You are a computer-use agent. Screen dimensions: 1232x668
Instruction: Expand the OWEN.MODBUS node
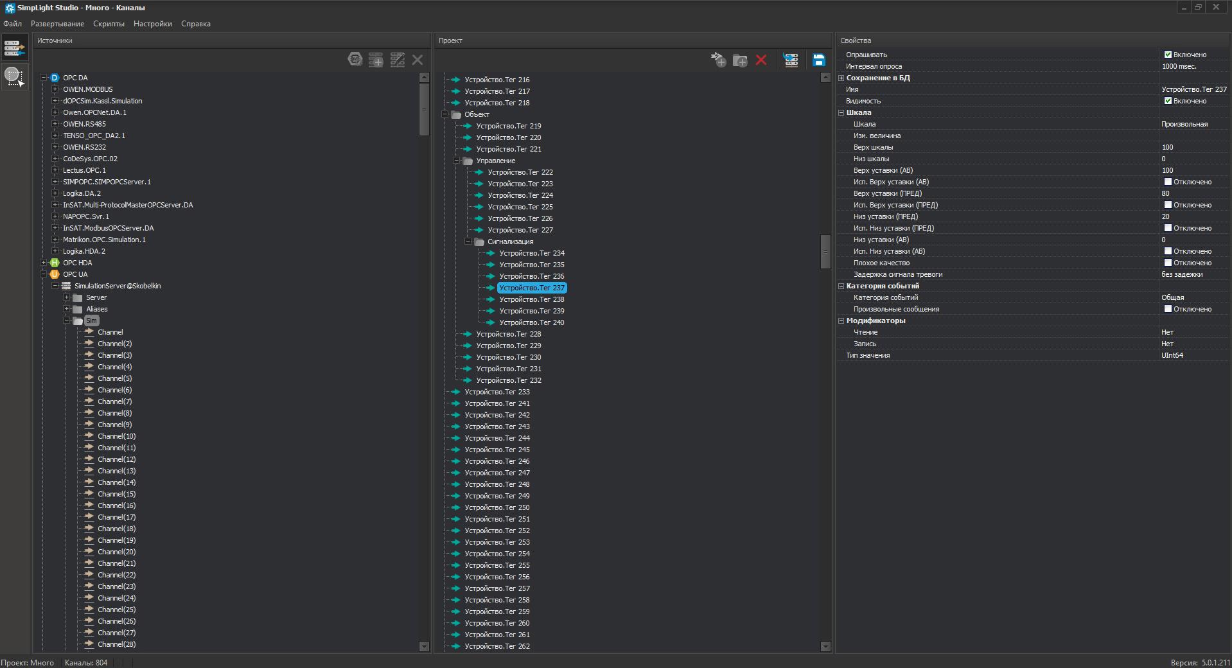click(x=55, y=89)
